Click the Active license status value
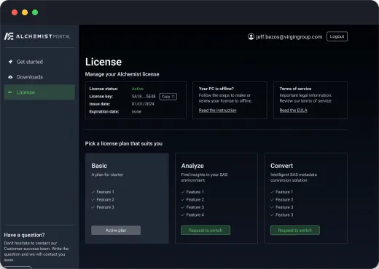This screenshot has width=379, height=269. click(138, 89)
